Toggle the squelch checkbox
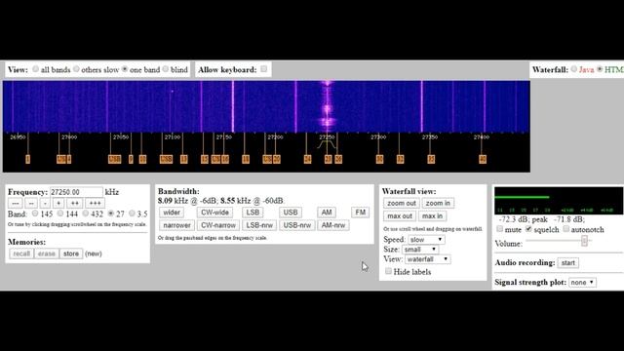This screenshot has height=351, width=624. pos(528,229)
